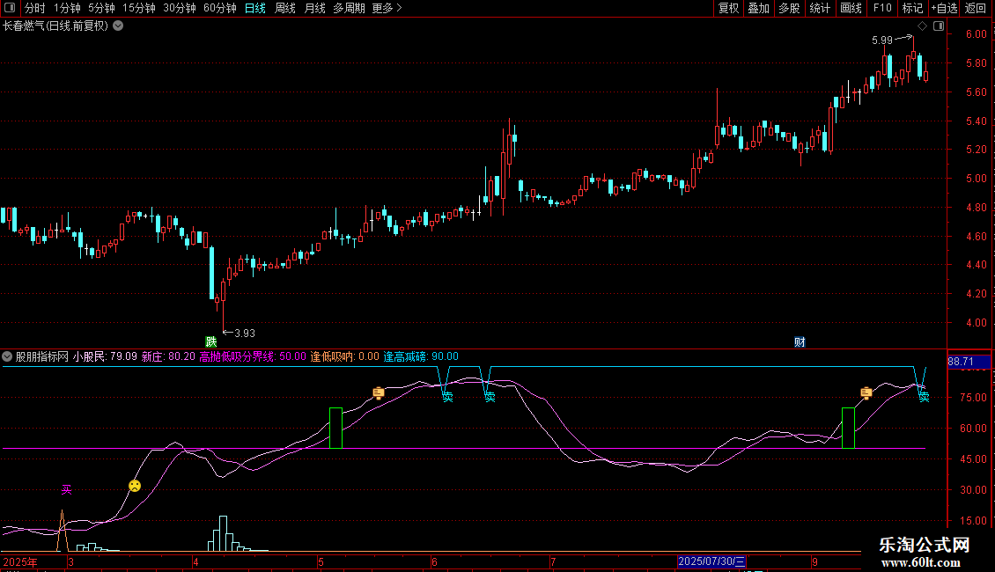The width and height of the screenshot is (995, 572).
Task: Add stock via +自选 button
Action: tap(944, 8)
